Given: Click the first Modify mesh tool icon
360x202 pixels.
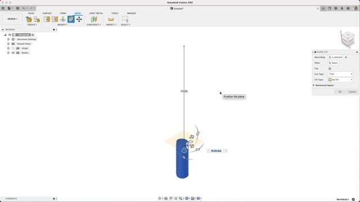Looking at the screenshot, I should 47,19.
